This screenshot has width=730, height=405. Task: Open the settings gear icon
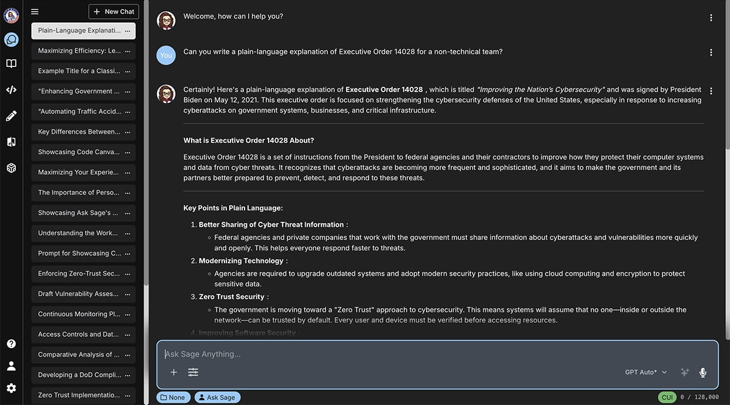(x=11, y=388)
